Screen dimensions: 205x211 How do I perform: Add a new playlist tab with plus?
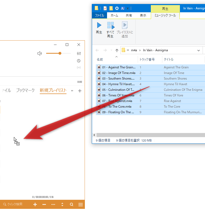[x=80, y=91]
